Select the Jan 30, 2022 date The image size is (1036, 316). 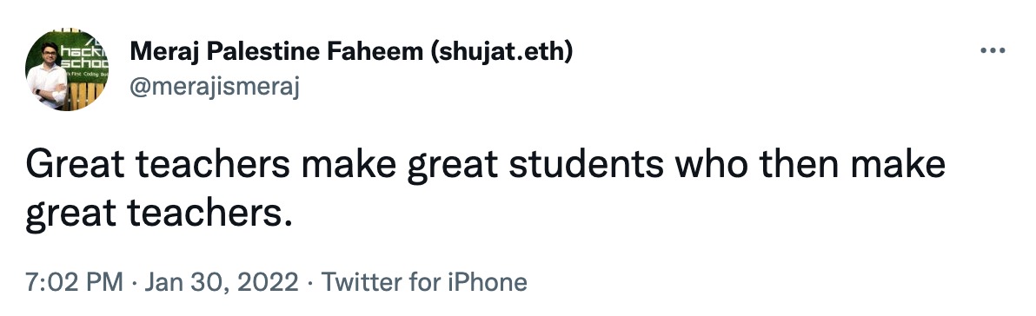tap(222, 282)
